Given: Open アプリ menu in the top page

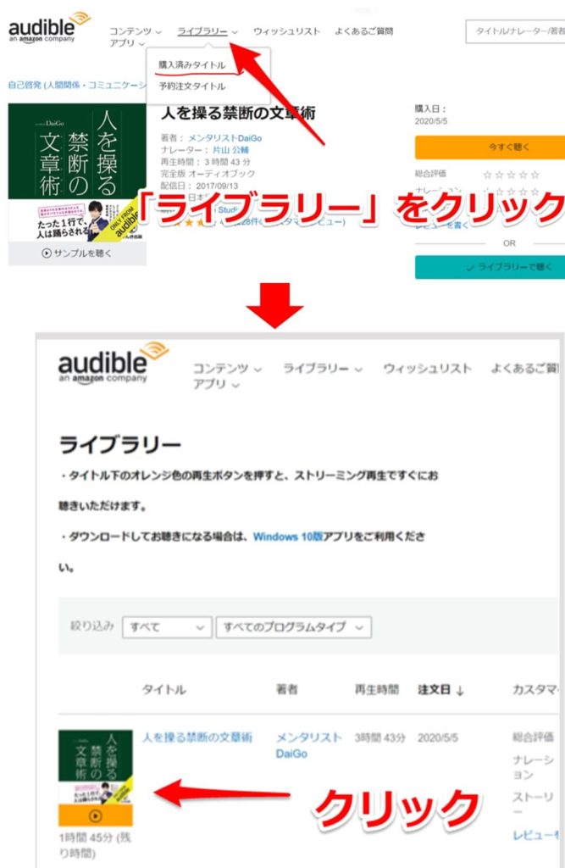Looking at the screenshot, I should point(127,43).
